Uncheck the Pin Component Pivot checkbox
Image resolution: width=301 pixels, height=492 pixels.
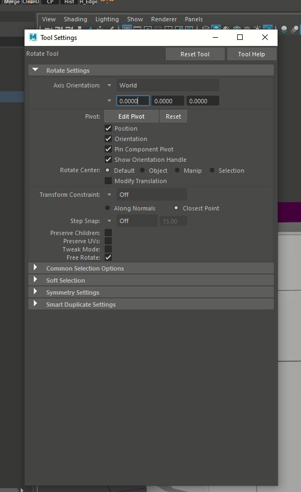click(x=109, y=149)
